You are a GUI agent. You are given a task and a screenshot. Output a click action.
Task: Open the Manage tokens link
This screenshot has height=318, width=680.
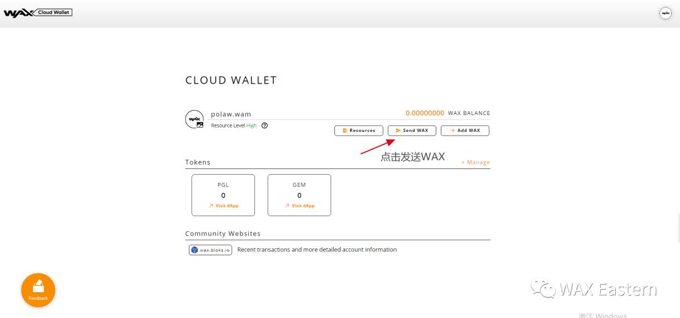[476, 162]
